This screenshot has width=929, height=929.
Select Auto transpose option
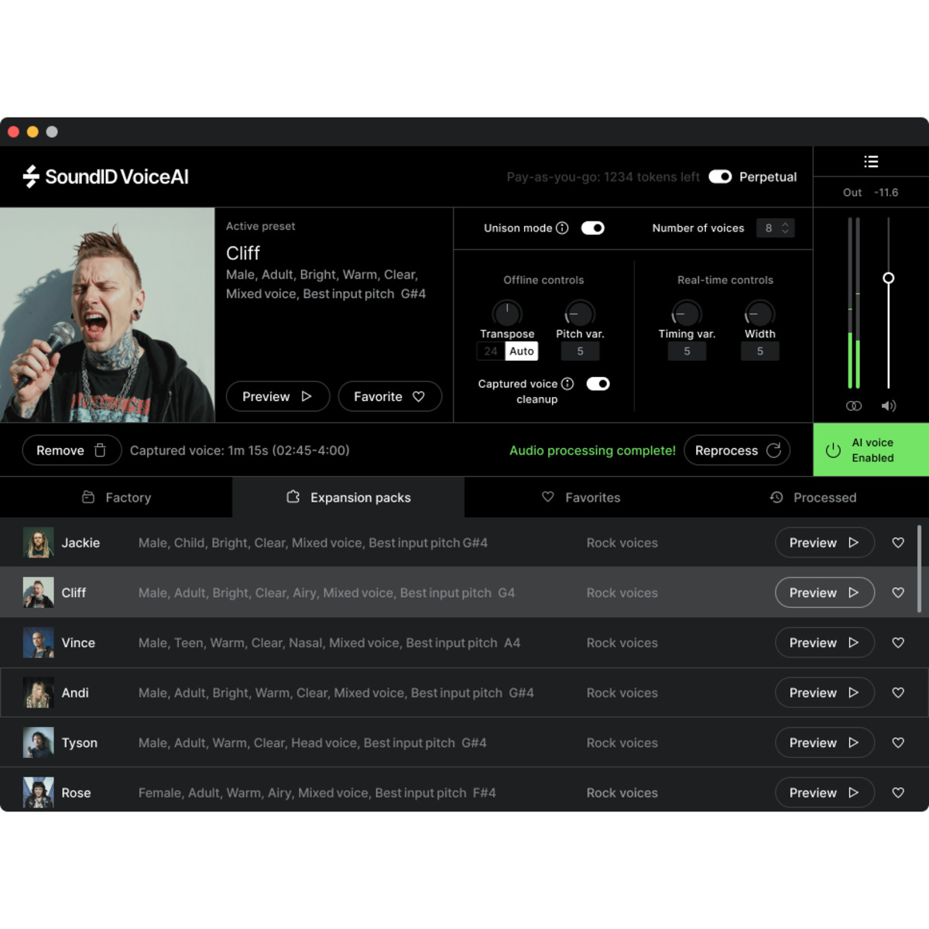click(x=522, y=351)
